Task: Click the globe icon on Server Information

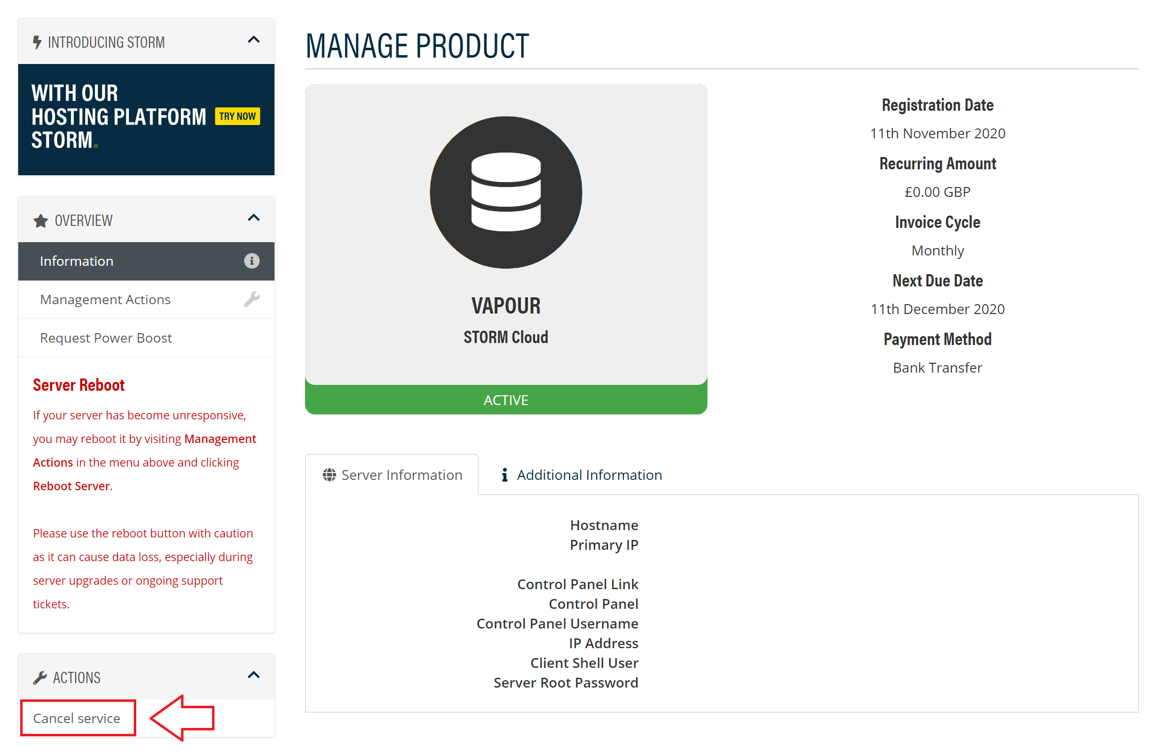Action: coord(329,475)
